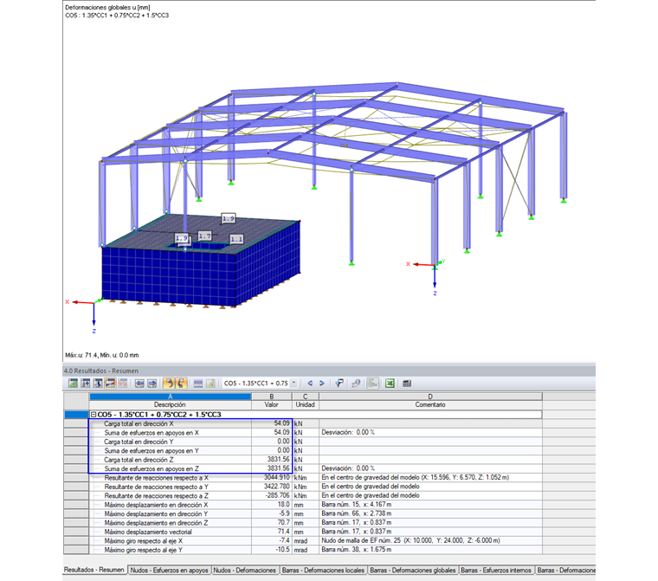
Task: Click the 1.9 deformation label on slab top
Action: 229,218
